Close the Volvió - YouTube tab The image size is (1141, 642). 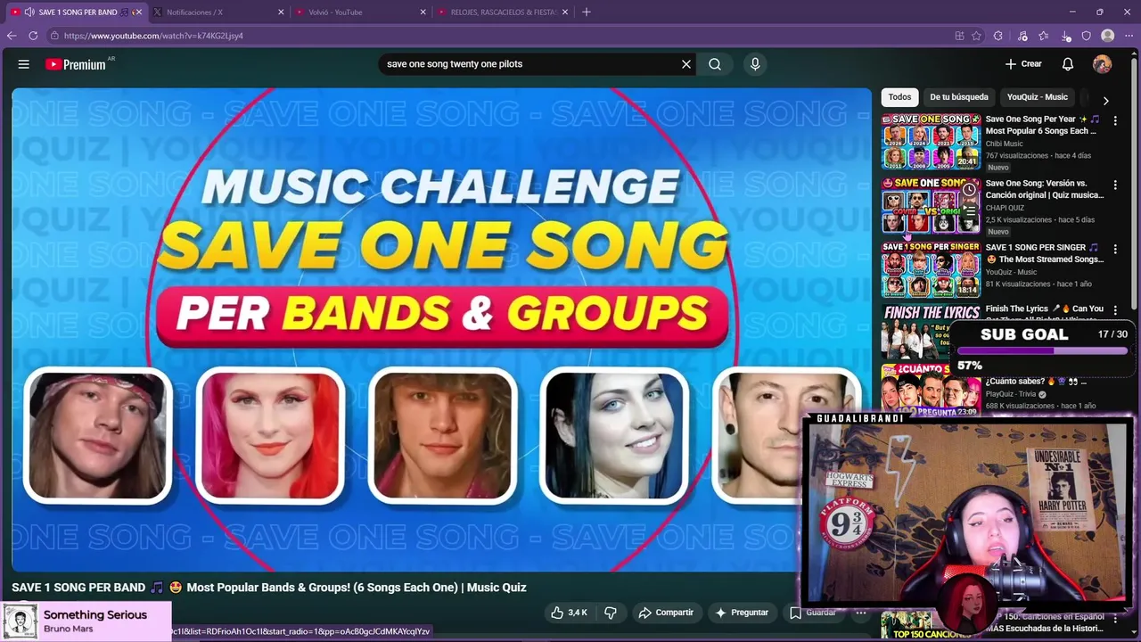click(x=423, y=12)
